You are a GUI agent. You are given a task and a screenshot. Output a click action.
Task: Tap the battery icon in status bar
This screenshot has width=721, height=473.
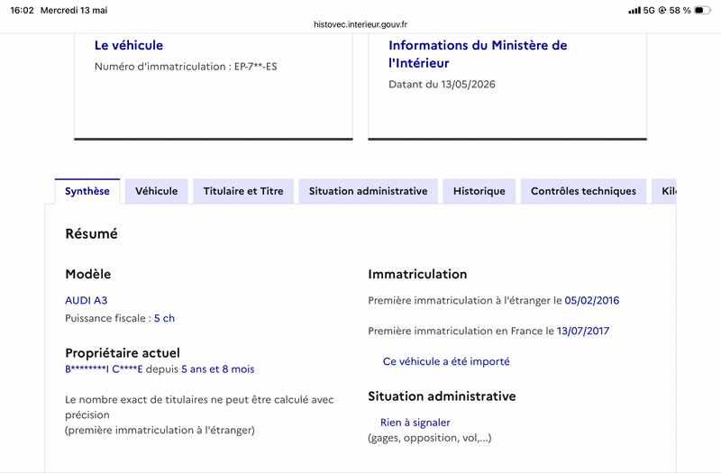702,10
